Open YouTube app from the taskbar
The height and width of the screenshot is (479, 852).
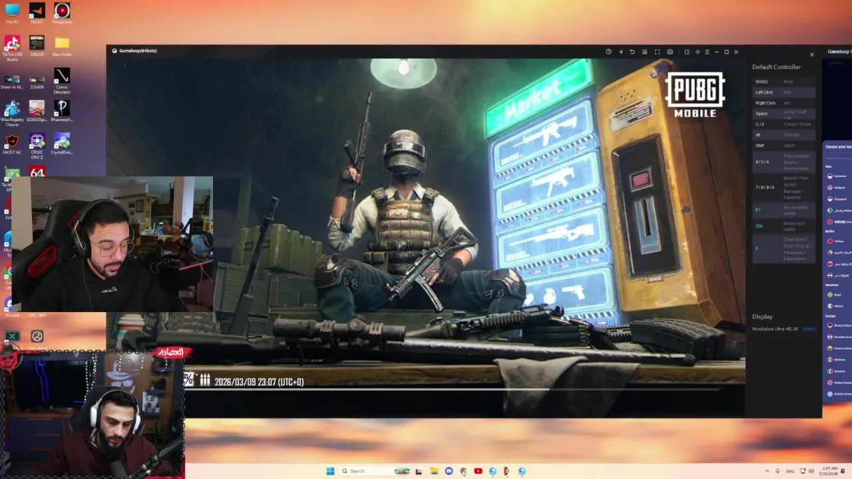coord(478,471)
